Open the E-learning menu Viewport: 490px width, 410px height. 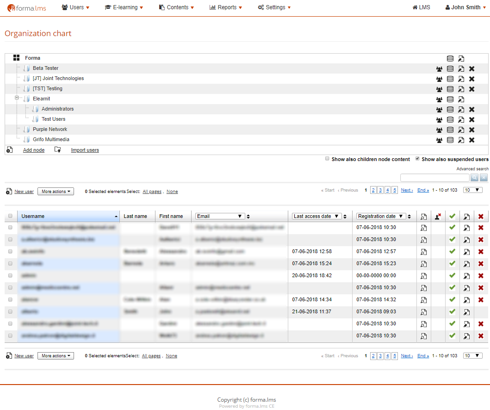tap(124, 7)
